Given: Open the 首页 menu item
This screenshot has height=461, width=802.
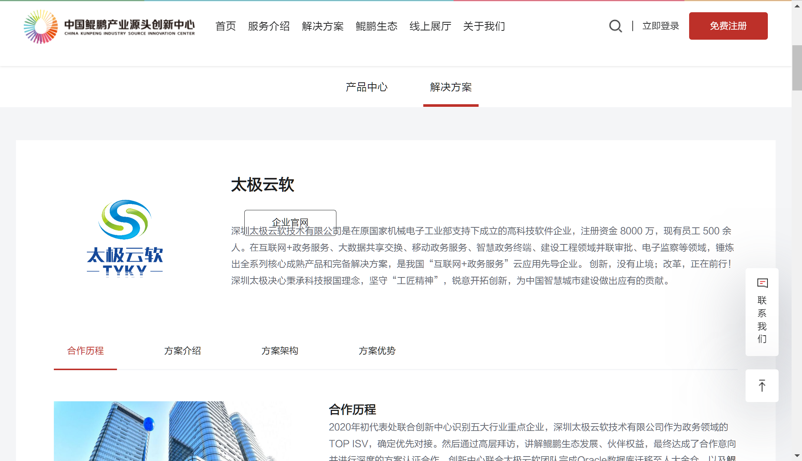Looking at the screenshot, I should (x=225, y=26).
